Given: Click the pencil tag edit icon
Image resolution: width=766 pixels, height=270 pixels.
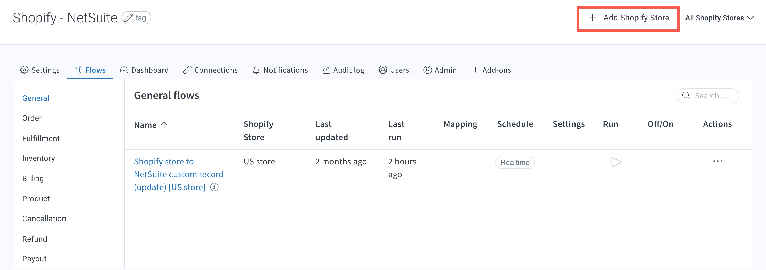Looking at the screenshot, I should point(129,18).
